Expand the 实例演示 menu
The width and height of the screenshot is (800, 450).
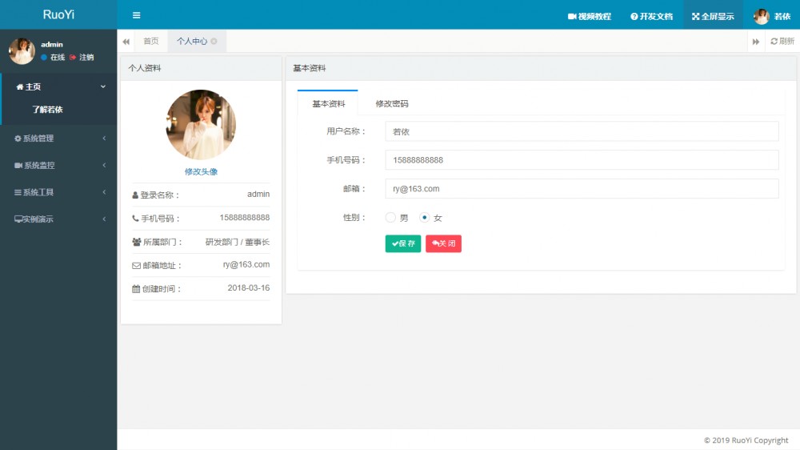(58, 219)
